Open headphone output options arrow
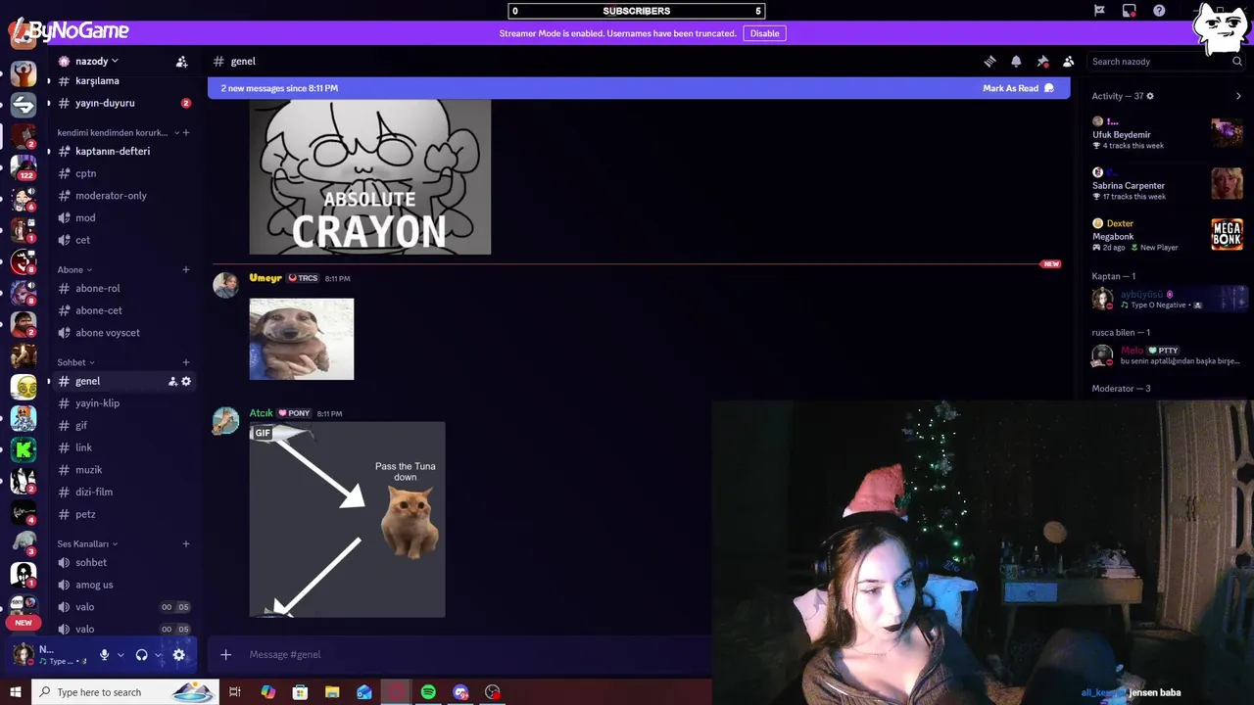Viewport: 1254px width, 705px height. [x=159, y=655]
